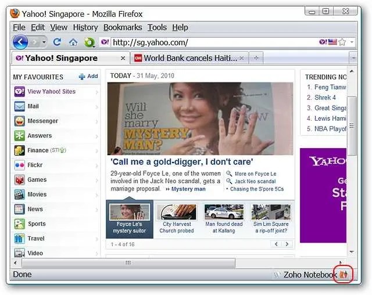The image size is (372, 295).
Task: Click the US flag icon in address bar
Action: [x=332, y=42]
